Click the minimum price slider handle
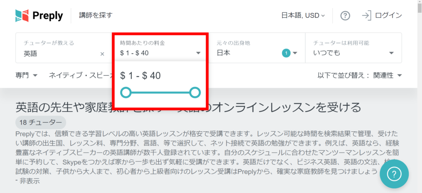This screenshot has height=193, width=422. pyautogui.click(x=126, y=93)
